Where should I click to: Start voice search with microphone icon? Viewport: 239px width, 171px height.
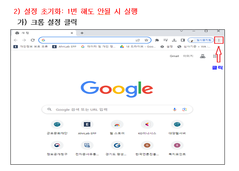pyautogui.click(x=175, y=110)
